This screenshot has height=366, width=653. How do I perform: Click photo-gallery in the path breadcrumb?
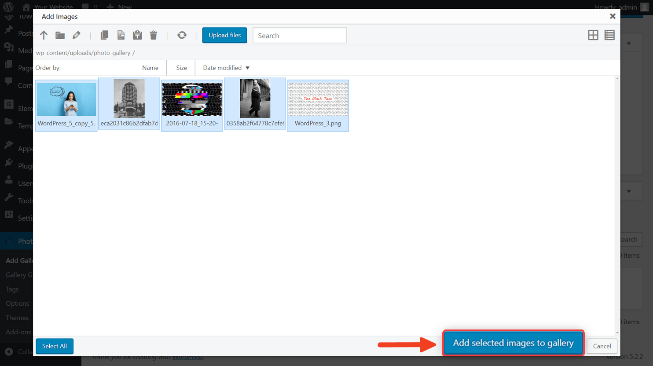tap(112, 53)
